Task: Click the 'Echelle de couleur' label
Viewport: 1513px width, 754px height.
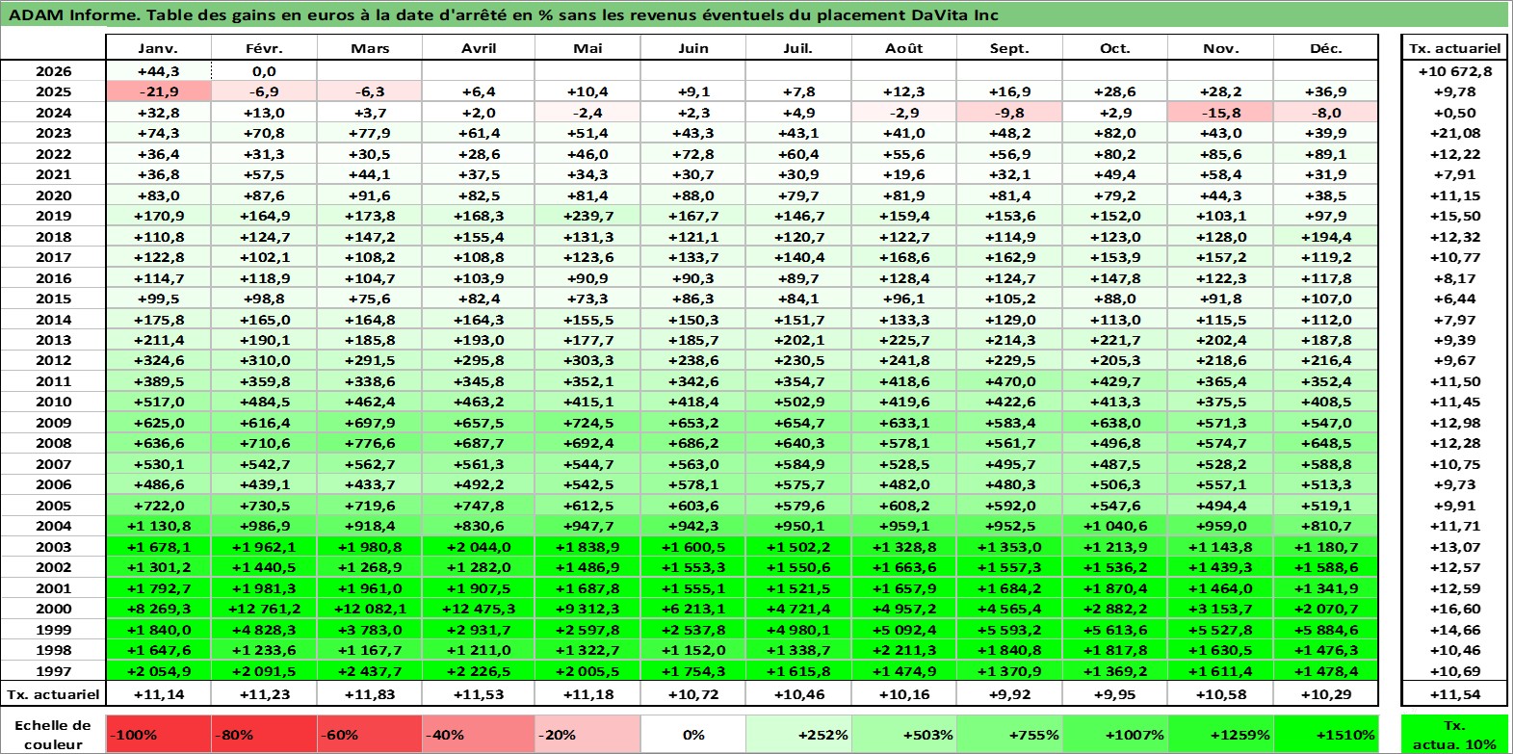Action: pyautogui.click(x=53, y=734)
